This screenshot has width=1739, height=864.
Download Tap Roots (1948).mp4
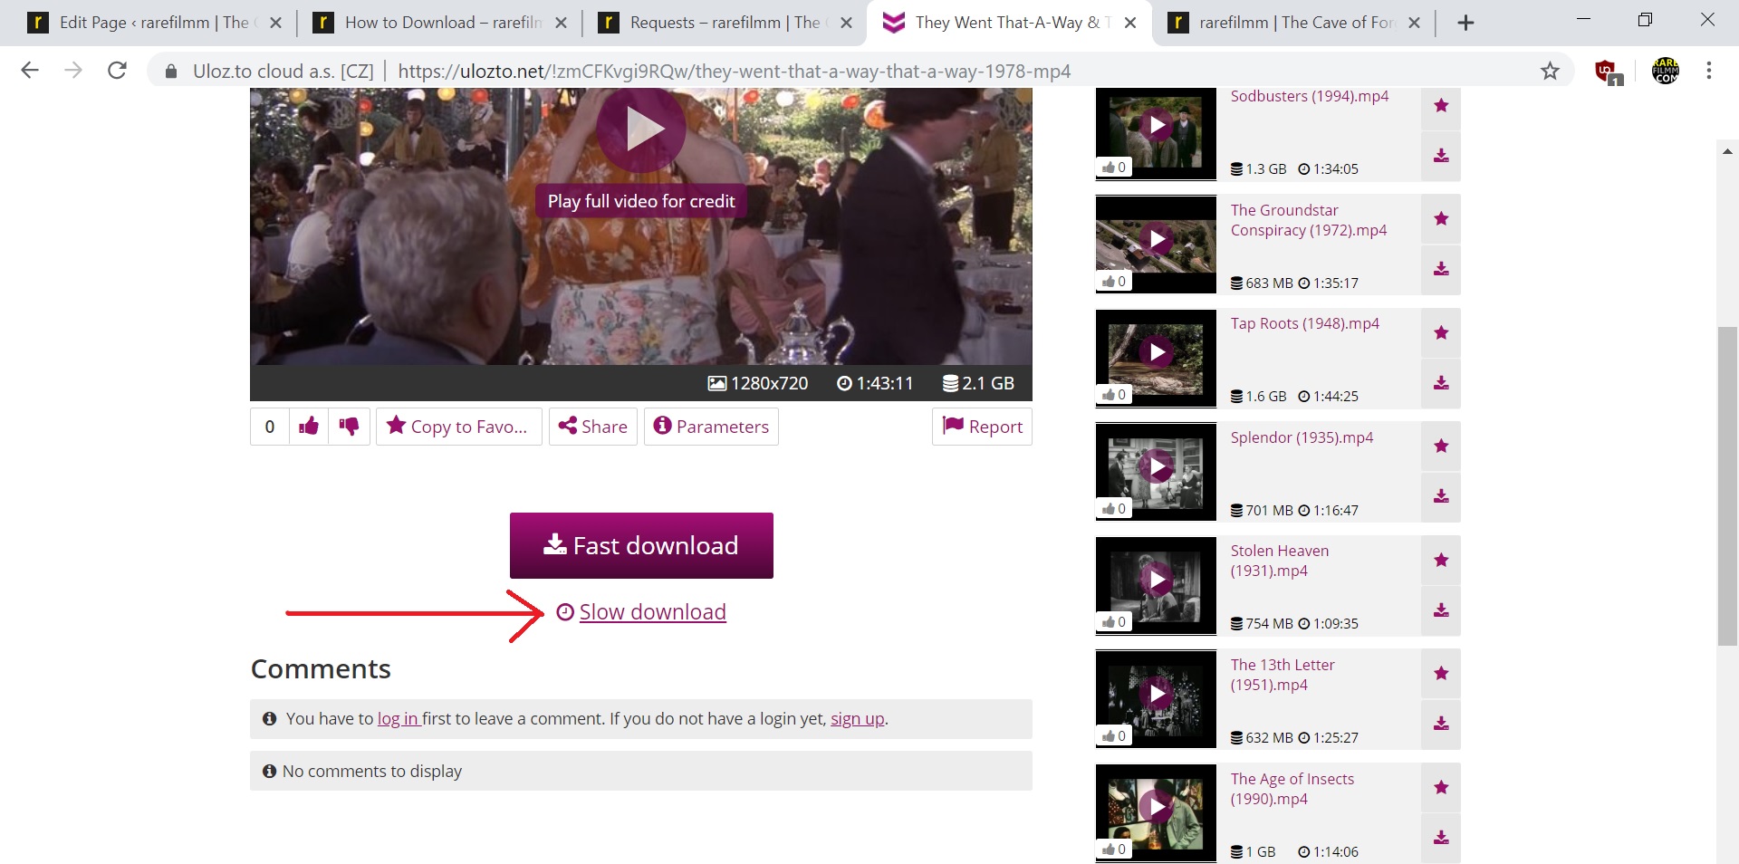(x=1441, y=383)
